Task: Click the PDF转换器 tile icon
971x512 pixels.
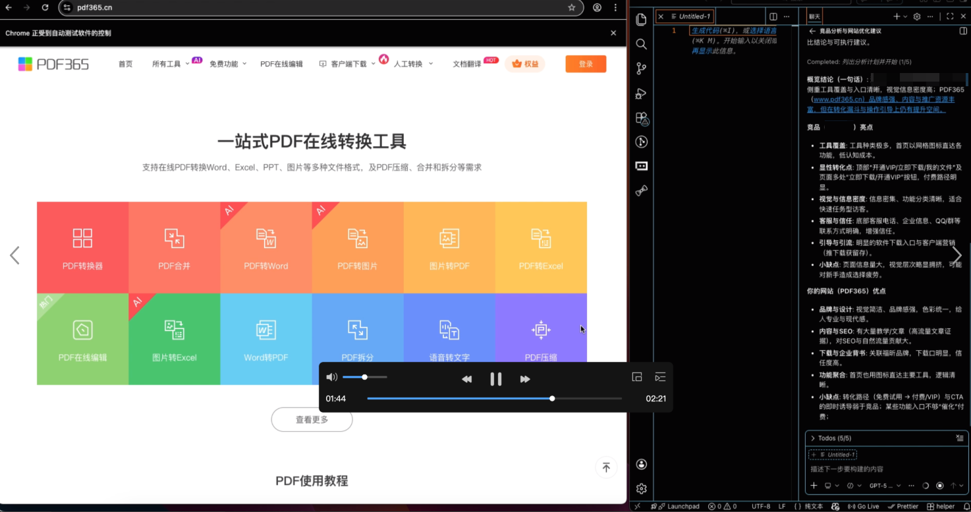Action: tap(82, 238)
